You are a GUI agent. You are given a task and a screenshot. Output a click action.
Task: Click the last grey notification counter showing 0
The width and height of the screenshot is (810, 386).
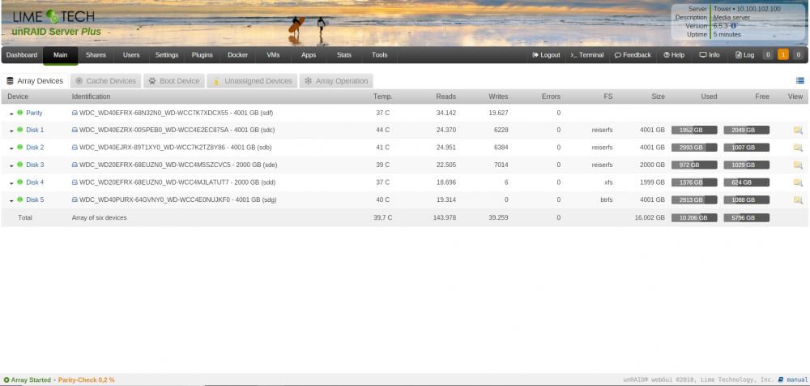point(799,55)
